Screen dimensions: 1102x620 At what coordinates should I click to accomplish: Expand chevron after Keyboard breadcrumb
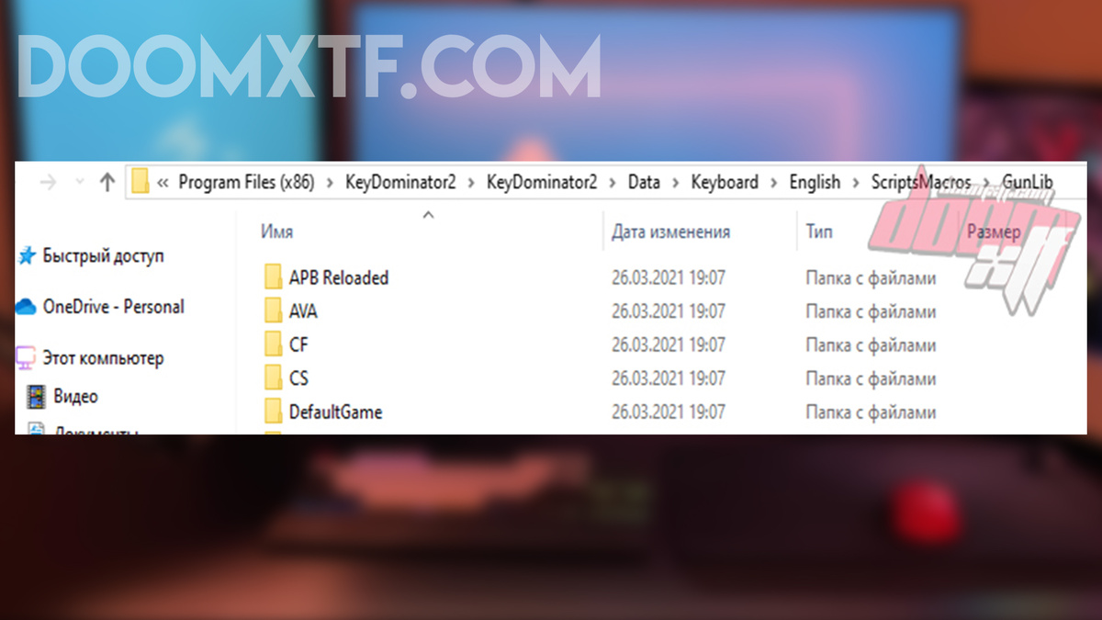(774, 183)
